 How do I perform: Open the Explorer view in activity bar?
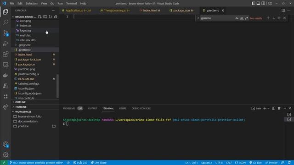pyautogui.click(x=6, y=12)
